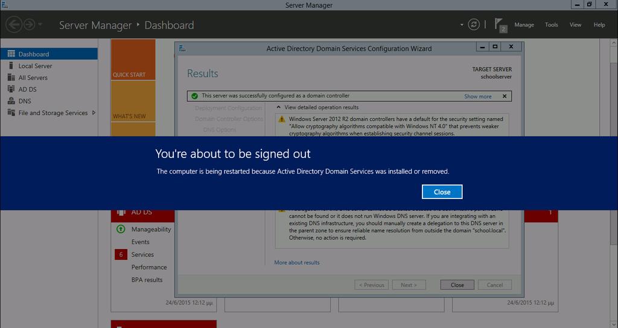Click the green success checkmark icon
The image size is (618, 328).
click(194, 96)
